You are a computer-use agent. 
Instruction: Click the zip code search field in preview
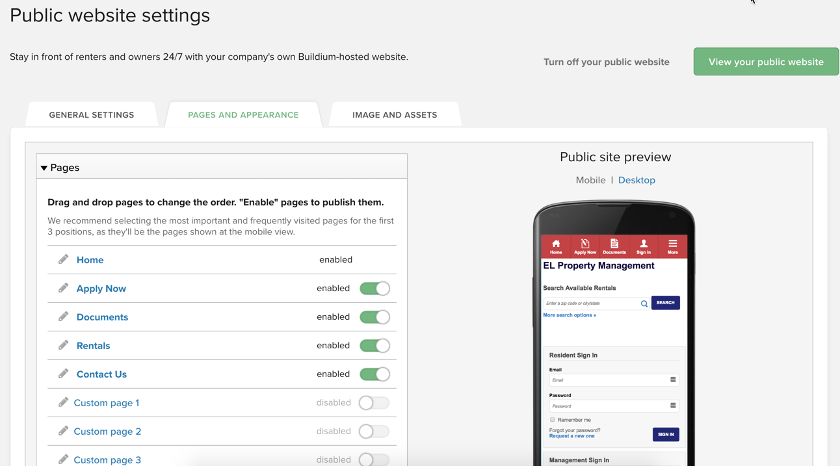589,303
